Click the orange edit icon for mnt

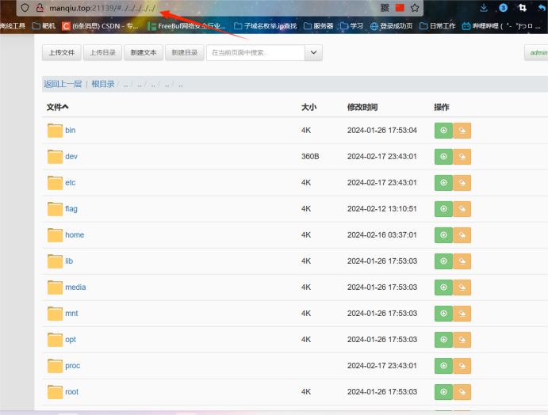pyautogui.click(x=462, y=314)
